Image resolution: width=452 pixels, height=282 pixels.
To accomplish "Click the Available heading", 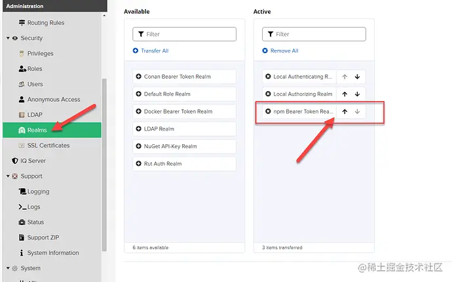I will (x=137, y=12).
